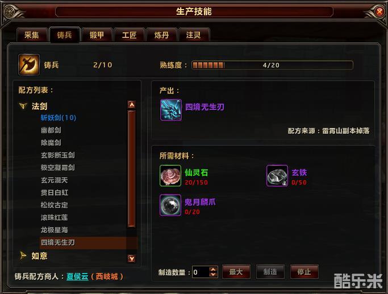Switch to the 采集 tab
This screenshot has height=294, width=388.
click(32, 35)
